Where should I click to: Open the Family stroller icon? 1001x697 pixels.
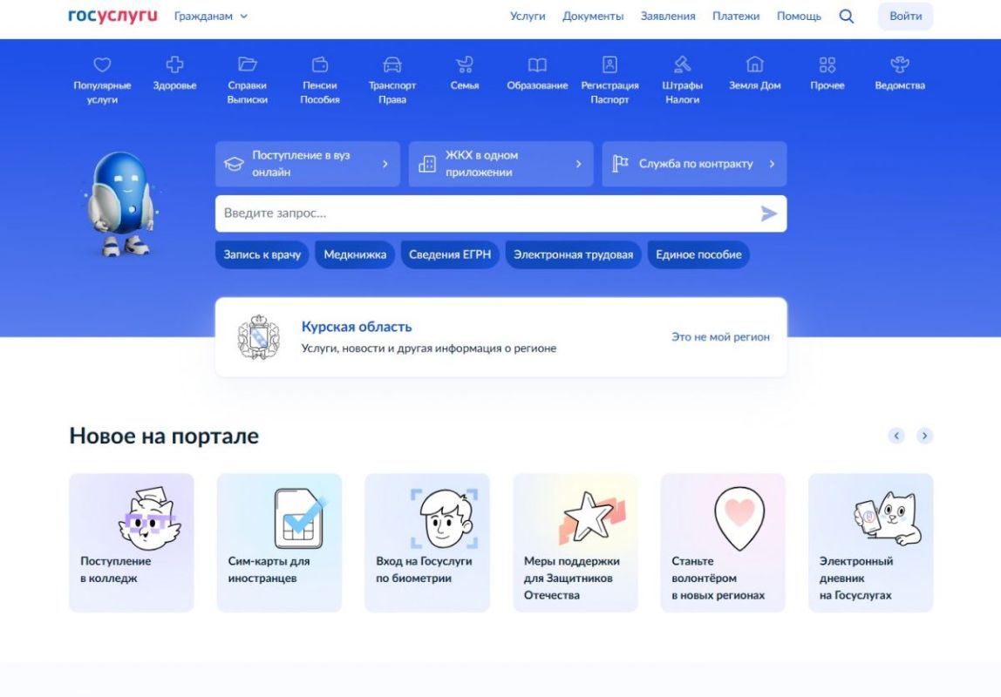[x=465, y=64]
